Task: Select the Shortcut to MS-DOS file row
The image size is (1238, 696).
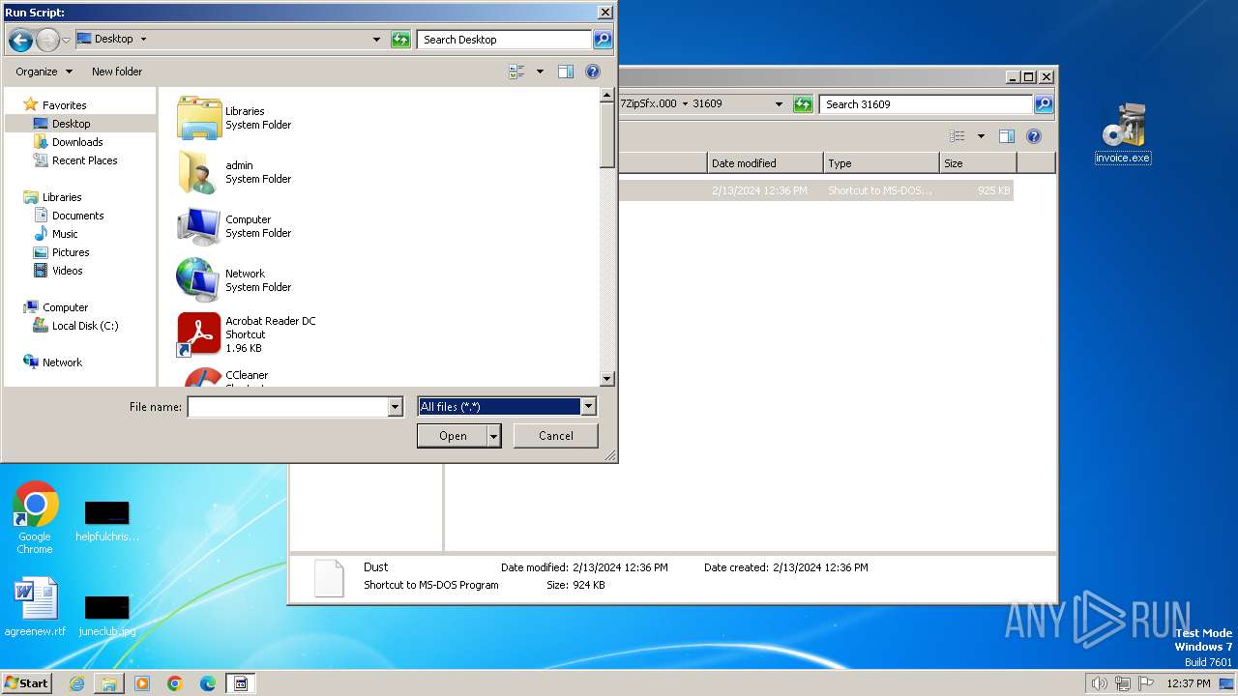Action: [x=815, y=190]
